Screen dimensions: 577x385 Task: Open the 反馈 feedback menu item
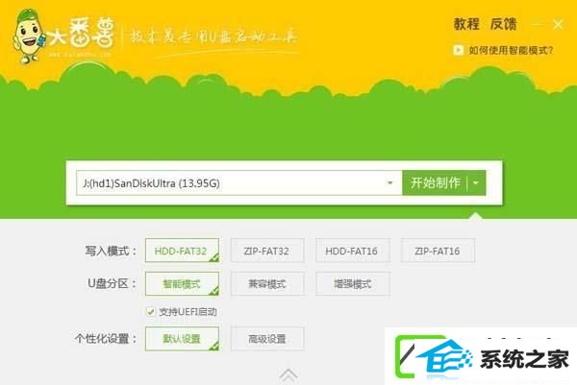tap(503, 24)
